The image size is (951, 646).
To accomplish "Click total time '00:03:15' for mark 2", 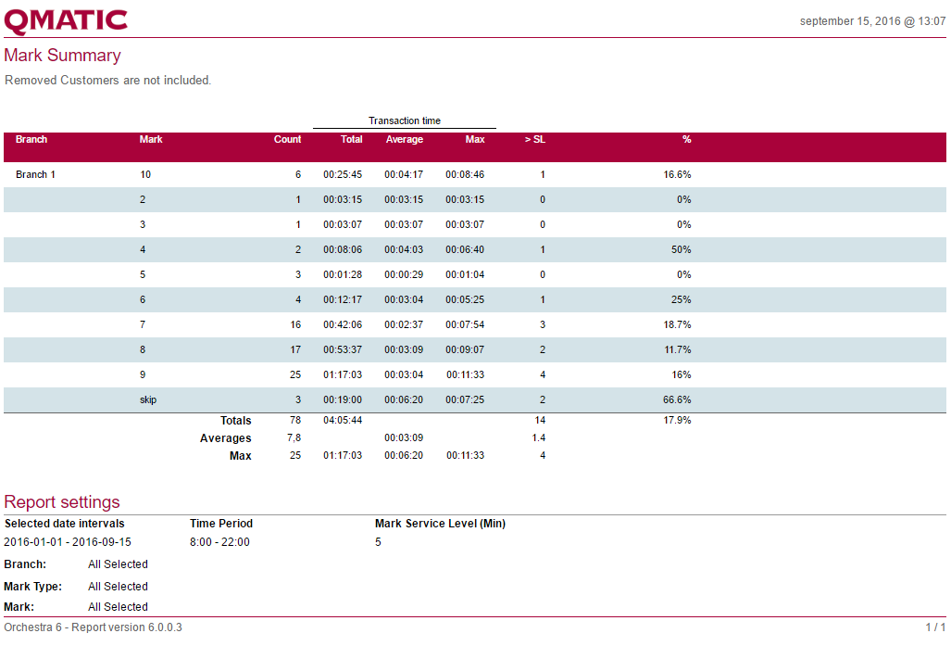I will [x=343, y=200].
